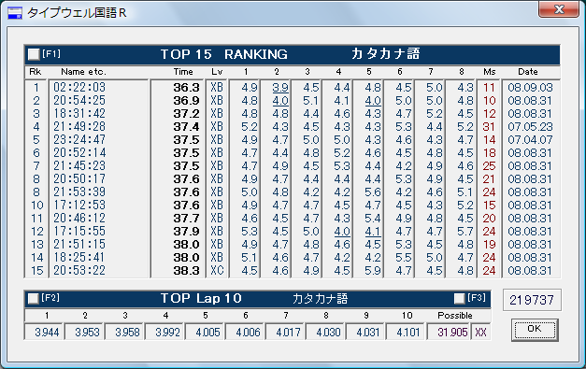Select the time 37.9
This screenshot has height=369, width=586.
click(186, 231)
